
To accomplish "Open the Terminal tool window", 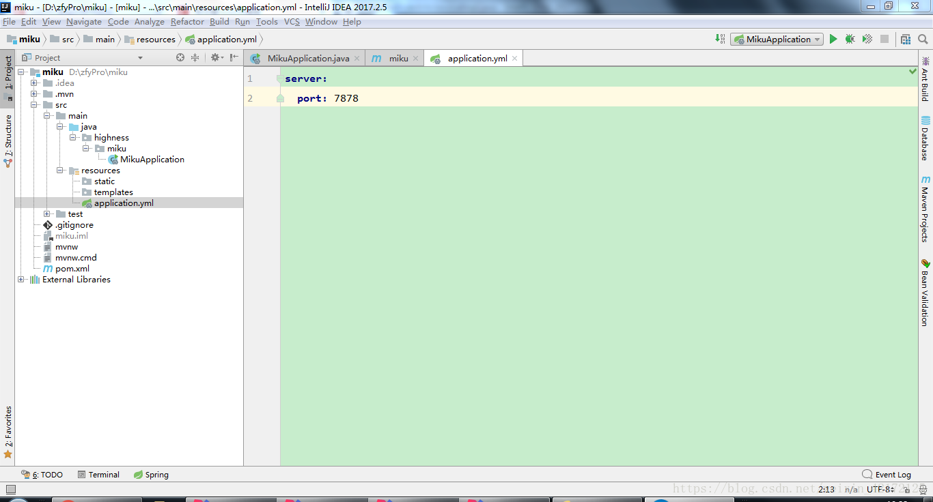I will (x=98, y=475).
